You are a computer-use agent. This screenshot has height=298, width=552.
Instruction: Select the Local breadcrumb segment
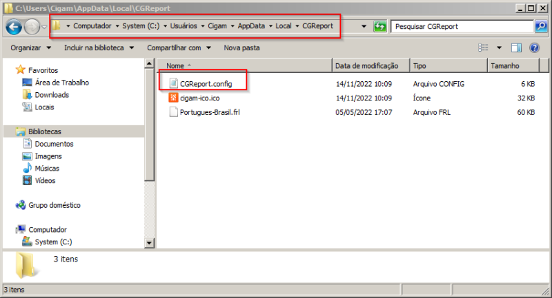284,26
